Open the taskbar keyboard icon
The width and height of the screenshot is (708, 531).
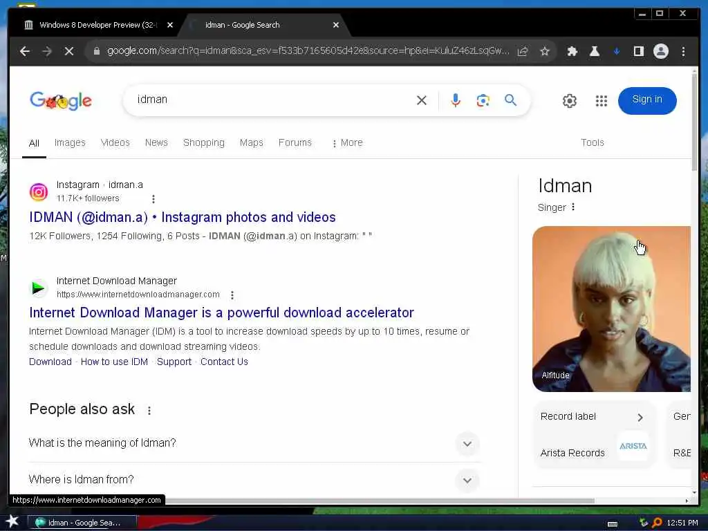(613, 523)
